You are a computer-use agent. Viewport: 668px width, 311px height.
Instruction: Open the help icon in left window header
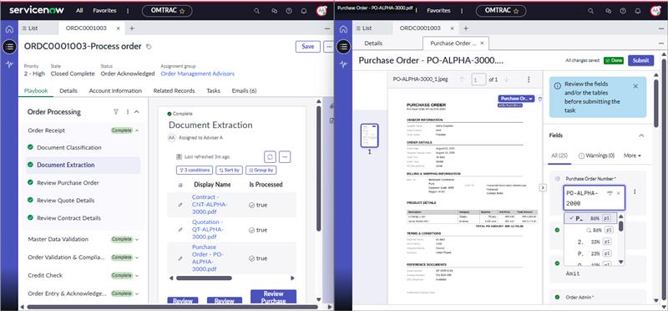pyautogui.click(x=289, y=11)
